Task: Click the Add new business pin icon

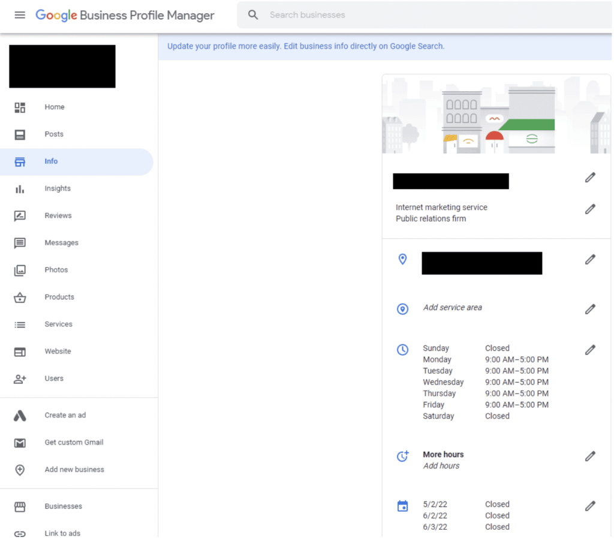Action: (20, 469)
